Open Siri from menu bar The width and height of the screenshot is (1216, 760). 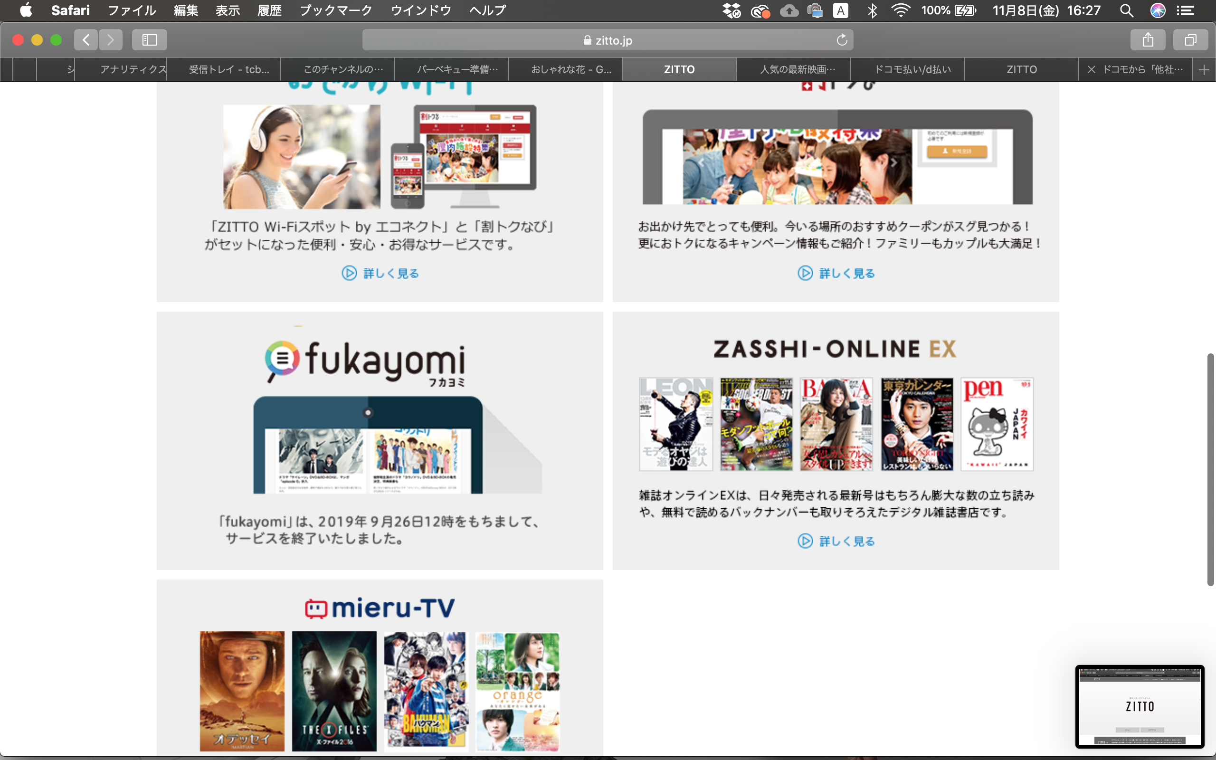tap(1157, 10)
